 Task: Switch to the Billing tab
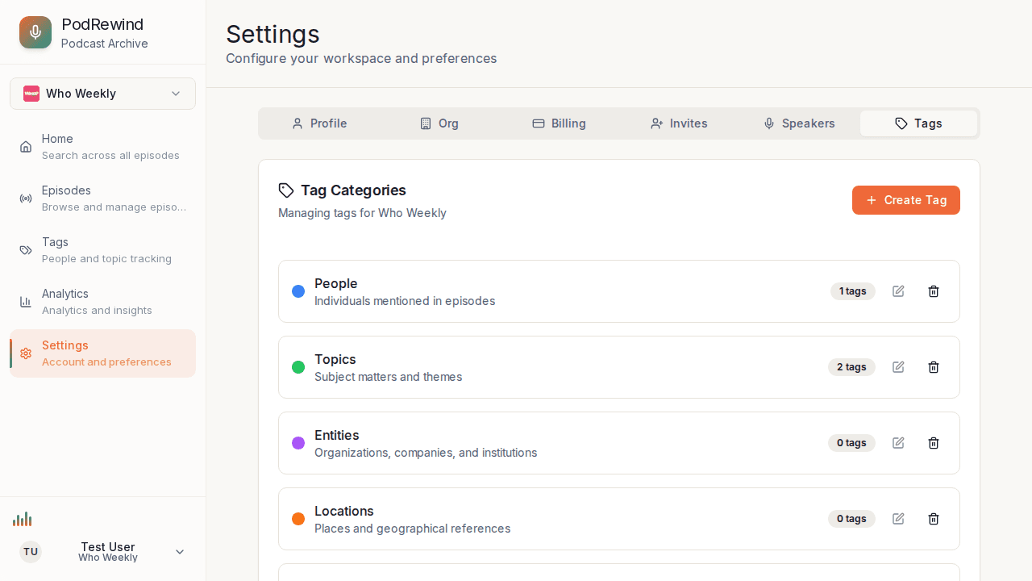tap(559, 123)
